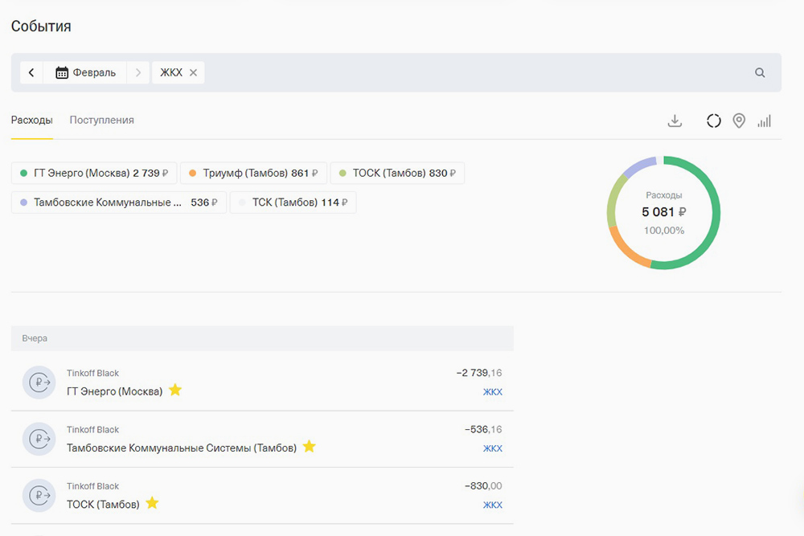Screen dimensions: 804x536
Task: Select the ТСК (Тамбов) 114 ₽ chip
Action: tap(293, 203)
